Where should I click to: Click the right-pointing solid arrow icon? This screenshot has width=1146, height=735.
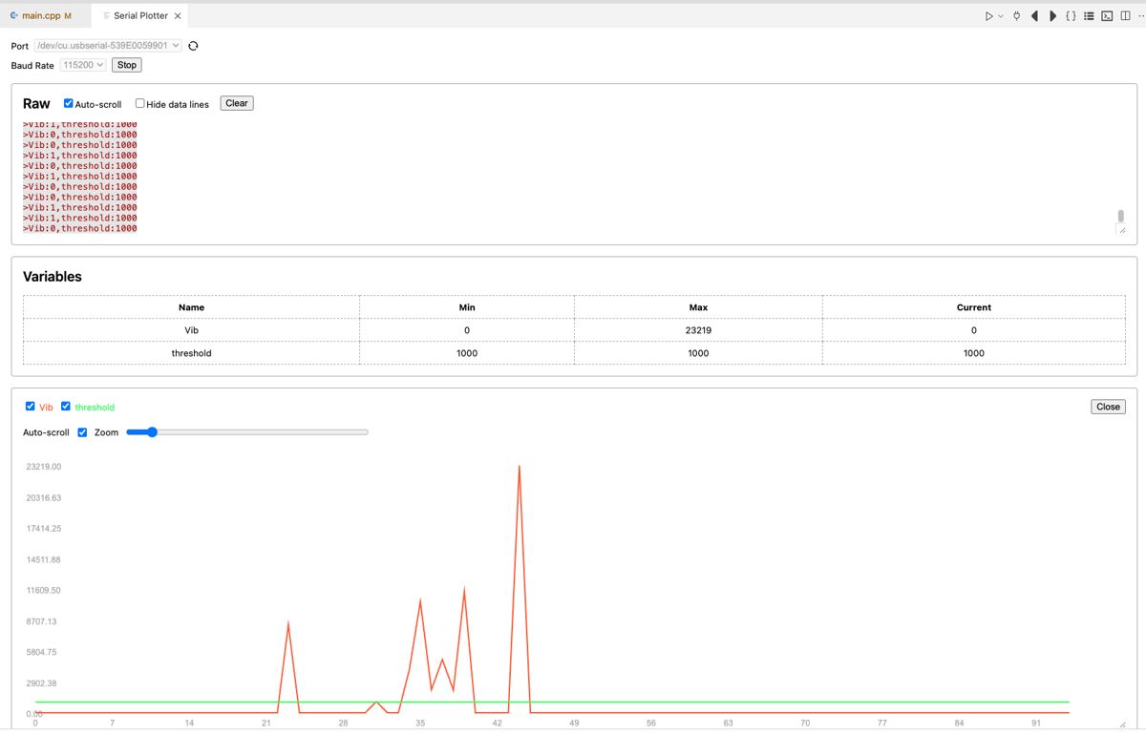1052,16
